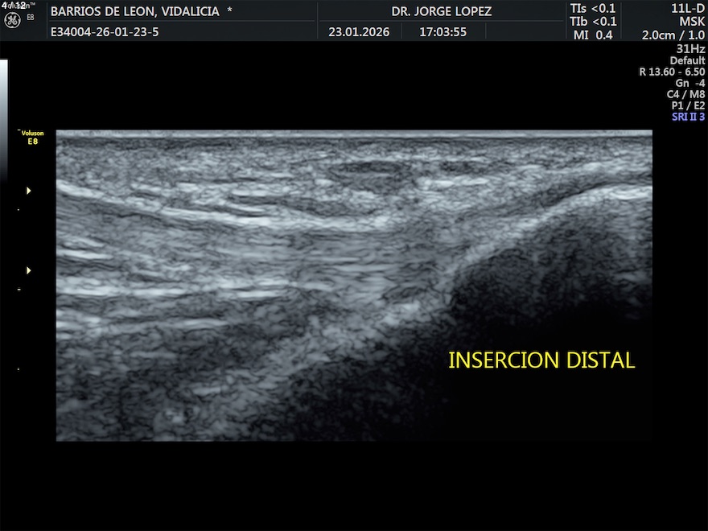Screen dimensions: 708x531
Task: Click the upper focal zone arrow marker
Action: coord(29,191)
